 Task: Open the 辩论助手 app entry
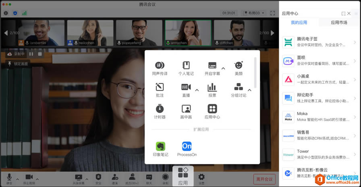[320, 98]
